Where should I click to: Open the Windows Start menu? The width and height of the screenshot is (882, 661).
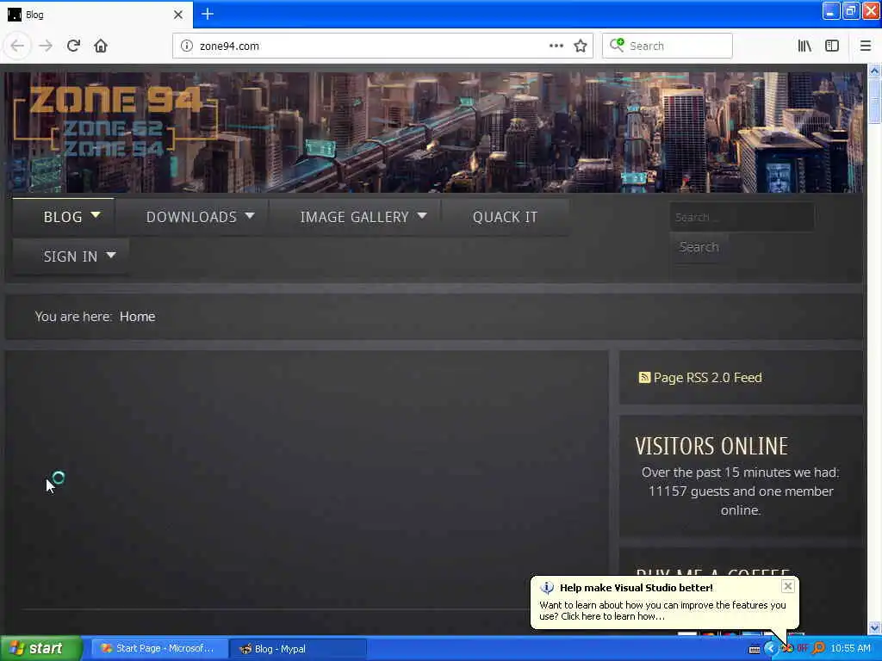pyautogui.click(x=40, y=648)
